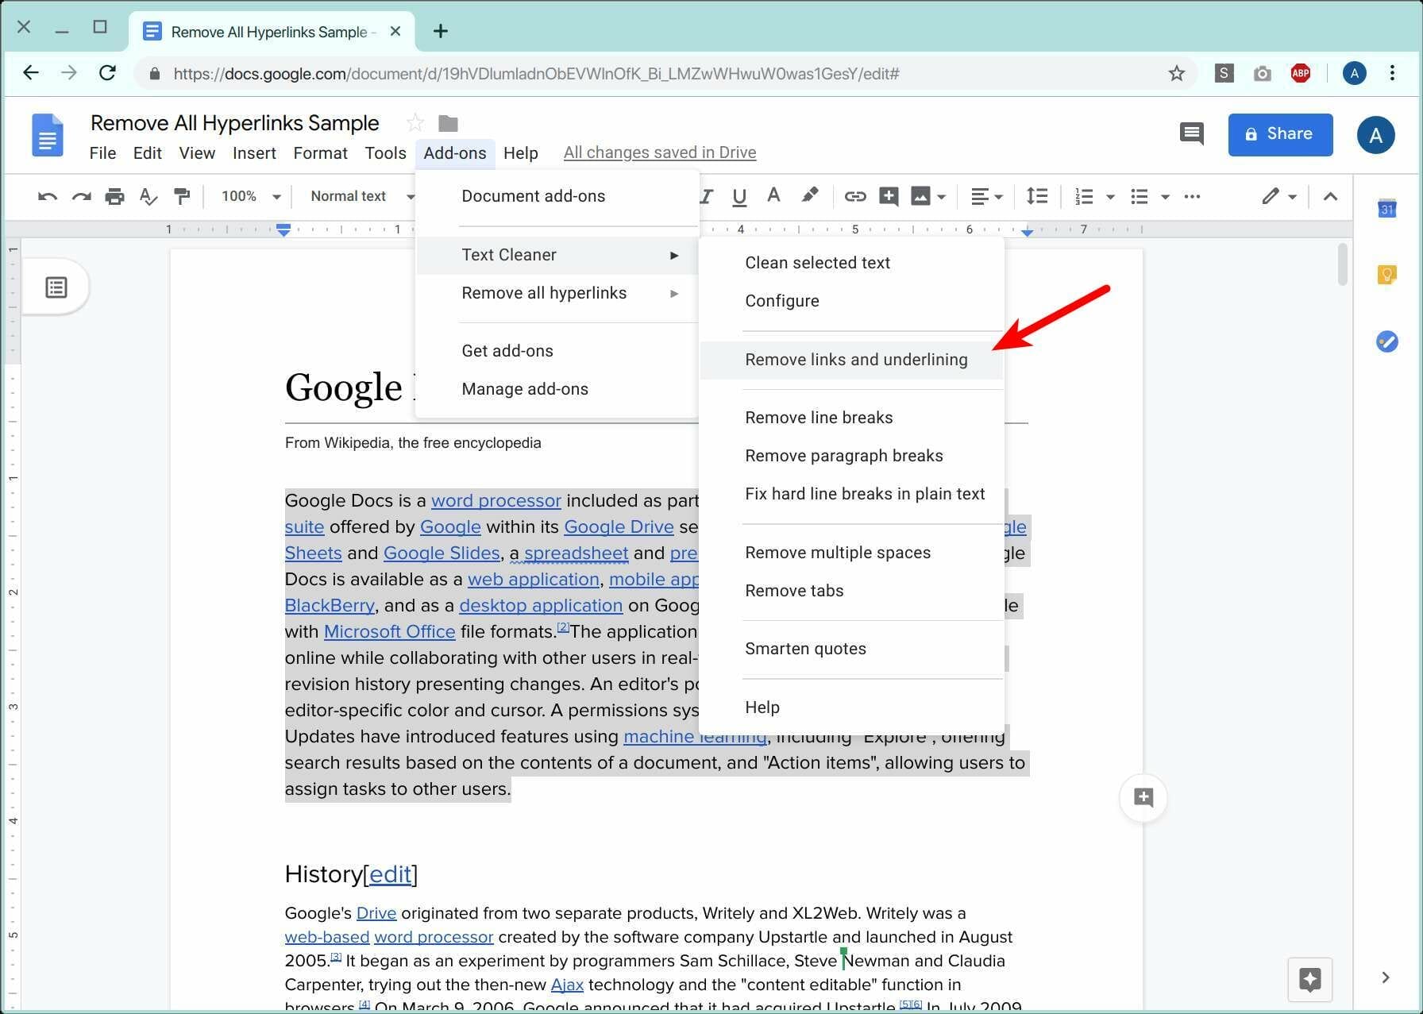
Task: Open the text alignment dropdown
Action: [987, 196]
